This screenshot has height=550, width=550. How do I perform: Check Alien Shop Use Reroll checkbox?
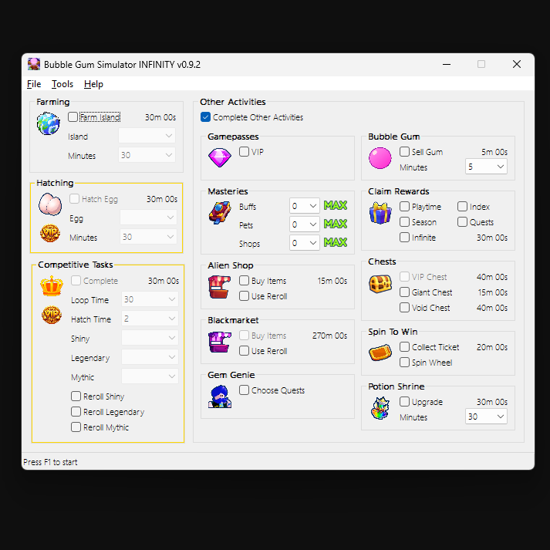tap(244, 295)
